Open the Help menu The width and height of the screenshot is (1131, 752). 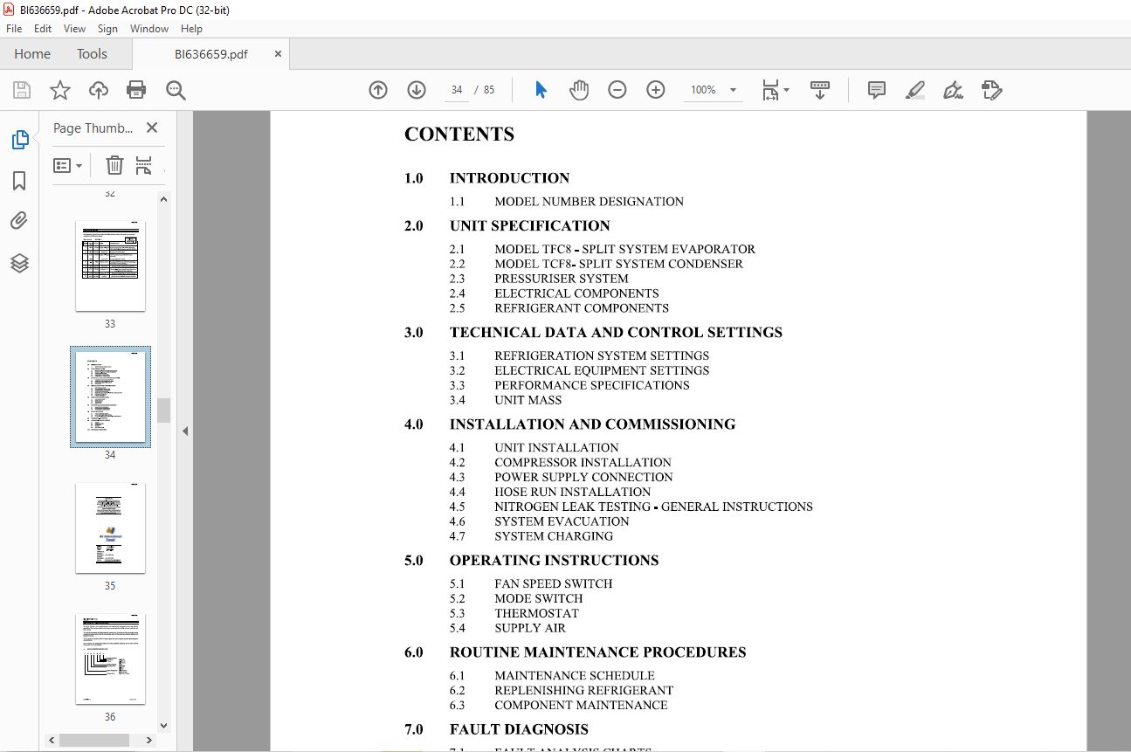tap(191, 29)
